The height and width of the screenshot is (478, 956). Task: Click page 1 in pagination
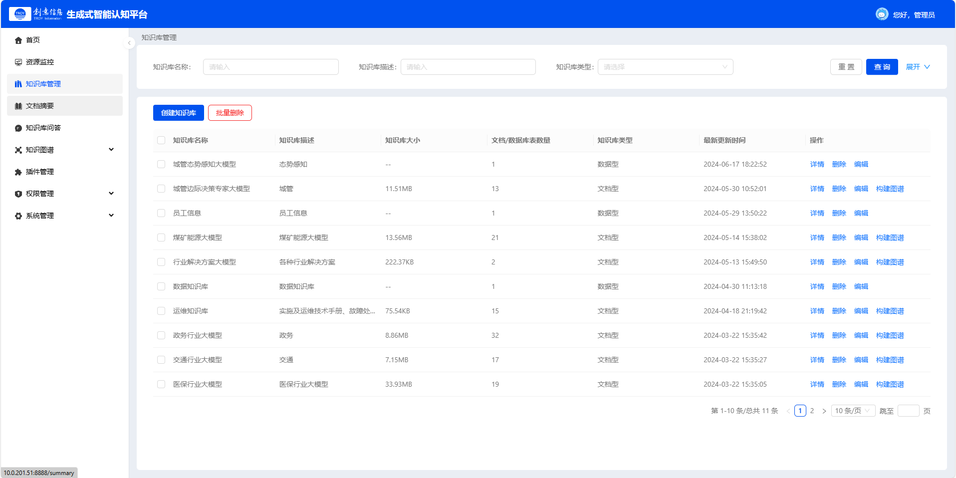pos(800,411)
